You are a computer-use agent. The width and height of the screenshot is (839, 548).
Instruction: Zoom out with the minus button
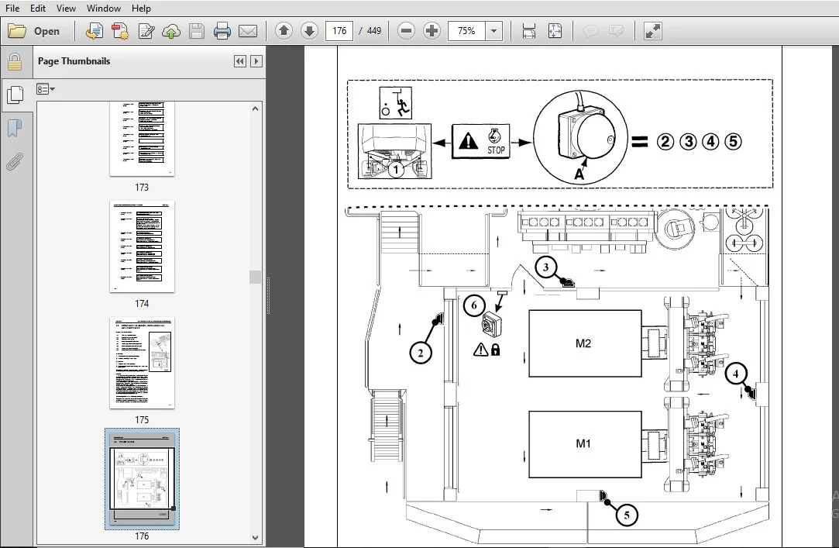tap(406, 31)
